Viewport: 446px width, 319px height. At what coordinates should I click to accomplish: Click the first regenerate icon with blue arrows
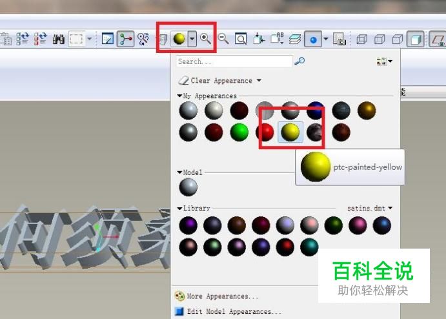click(x=23, y=39)
